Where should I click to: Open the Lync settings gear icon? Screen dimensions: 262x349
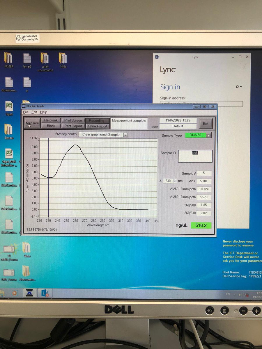[x=238, y=87]
